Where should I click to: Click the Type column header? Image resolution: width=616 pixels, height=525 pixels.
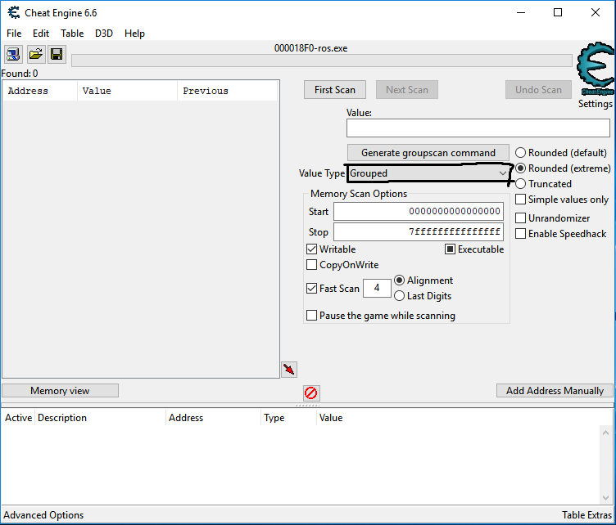coord(288,418)
